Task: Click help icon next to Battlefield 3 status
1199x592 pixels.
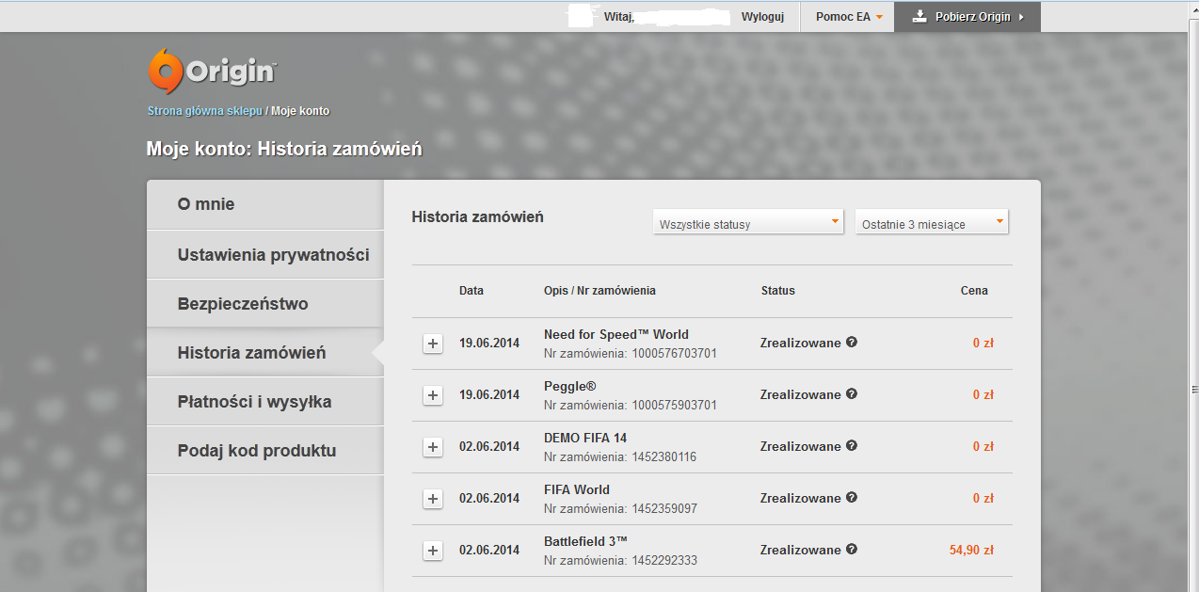Action: [x=852, y=550]
